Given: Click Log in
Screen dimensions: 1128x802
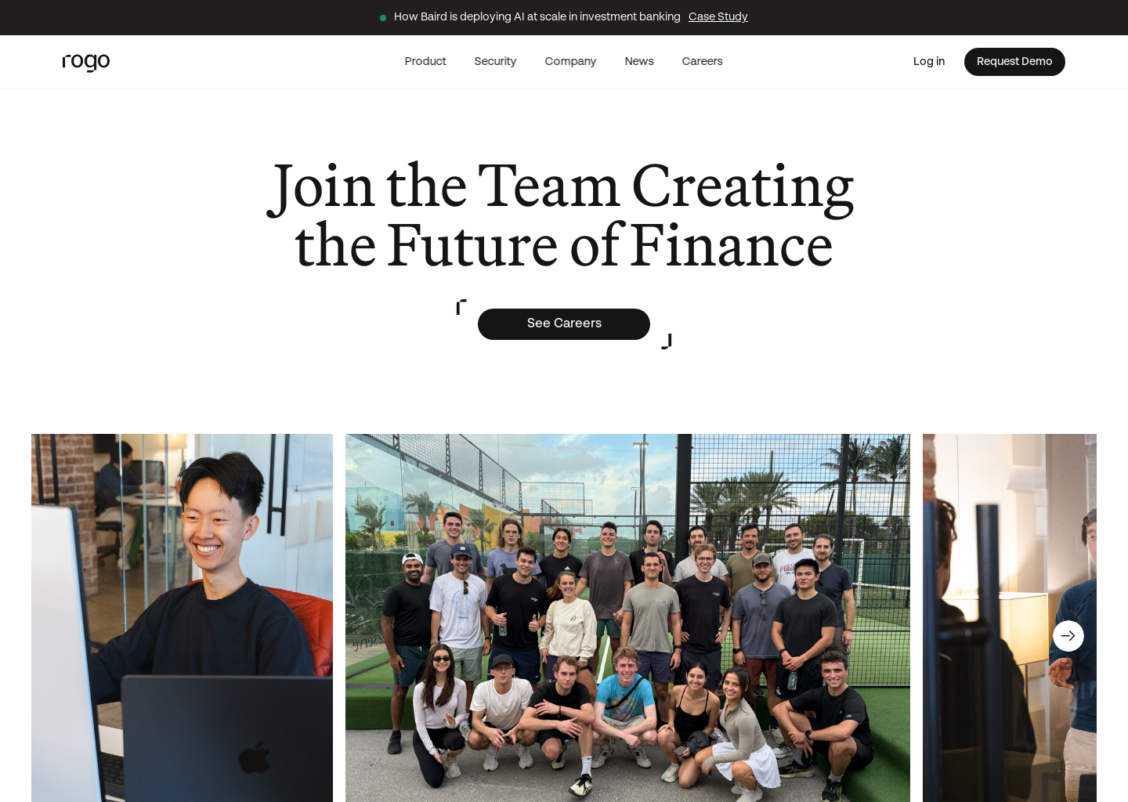Looking at the screenshot, I should tap(929, 61).
